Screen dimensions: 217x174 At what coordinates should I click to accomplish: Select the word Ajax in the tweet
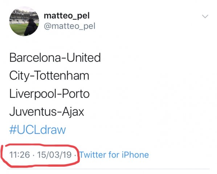[x=73, y=112]
